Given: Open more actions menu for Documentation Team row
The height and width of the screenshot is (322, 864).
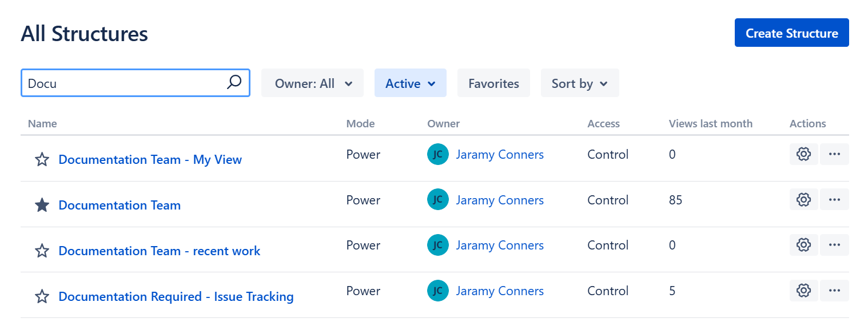Looking at the screenshot, I should [x=834, y=200].
